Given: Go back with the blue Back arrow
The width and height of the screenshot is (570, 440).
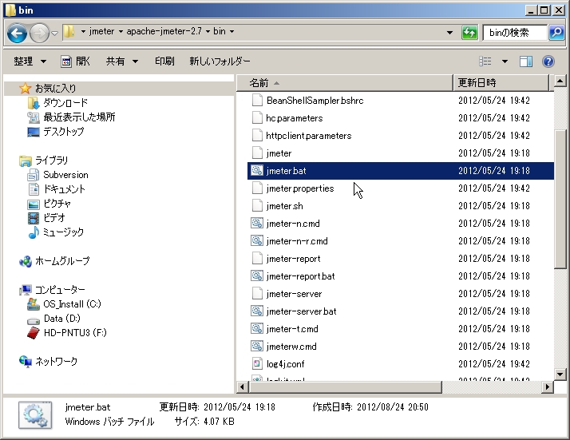Looking at the screenshot, I should pos(17,33).
